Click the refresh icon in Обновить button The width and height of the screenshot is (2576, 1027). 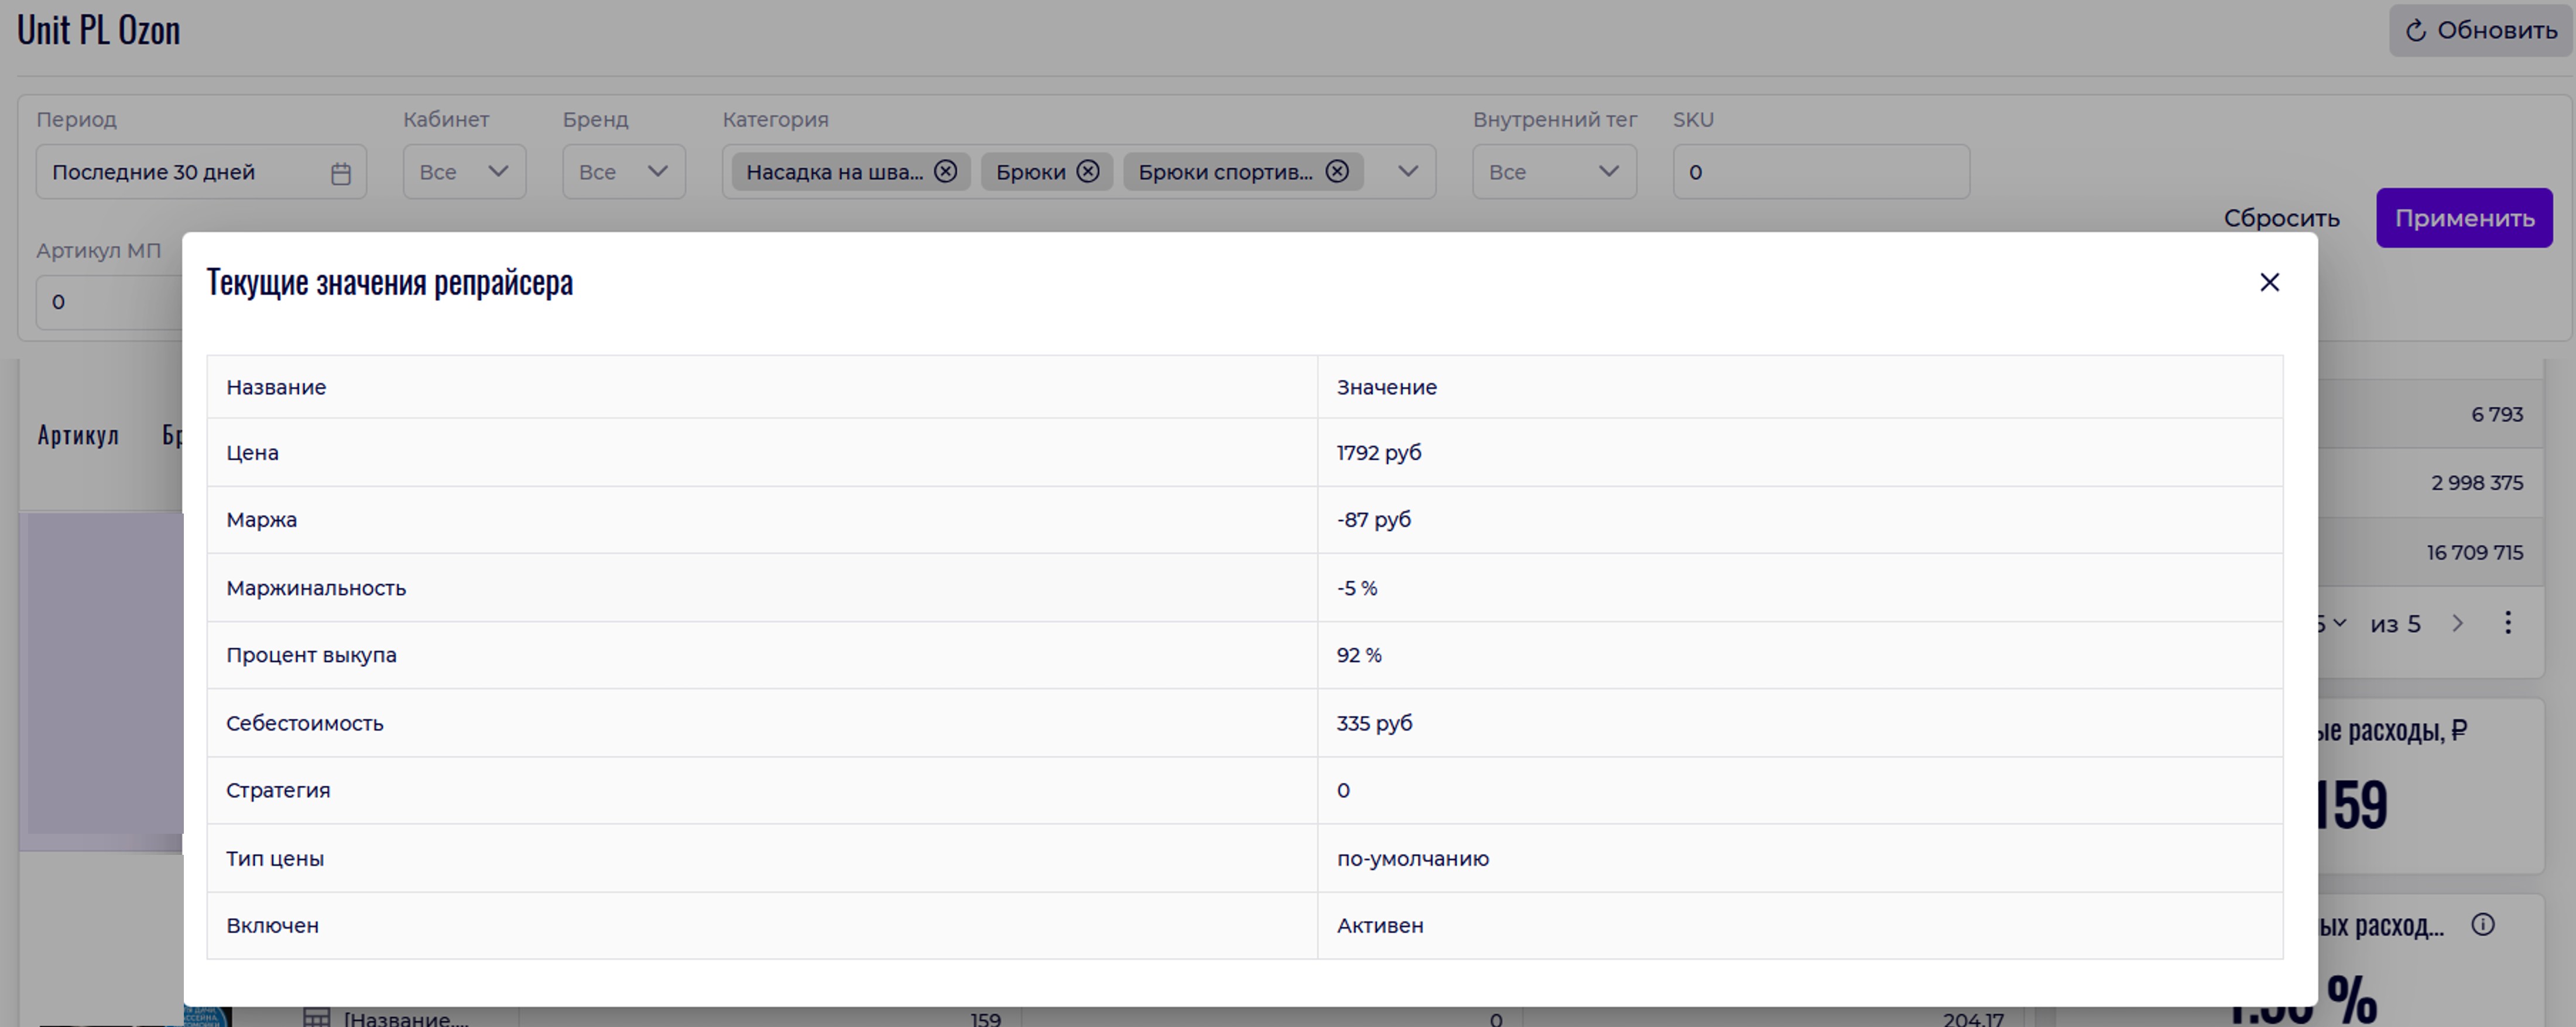2415,31
